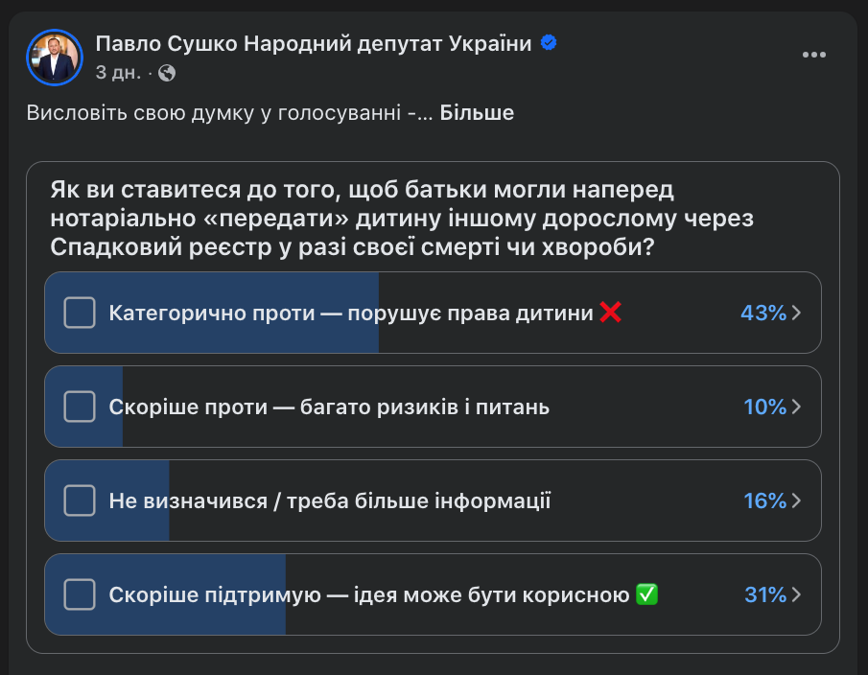Click the blue verified badge icon
Image resolution: width=868 pixels, height=675 pixels.
tap(549, 43)
